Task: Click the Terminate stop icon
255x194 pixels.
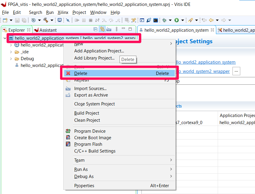Action: pyautogui.click(x=91, y=20)
